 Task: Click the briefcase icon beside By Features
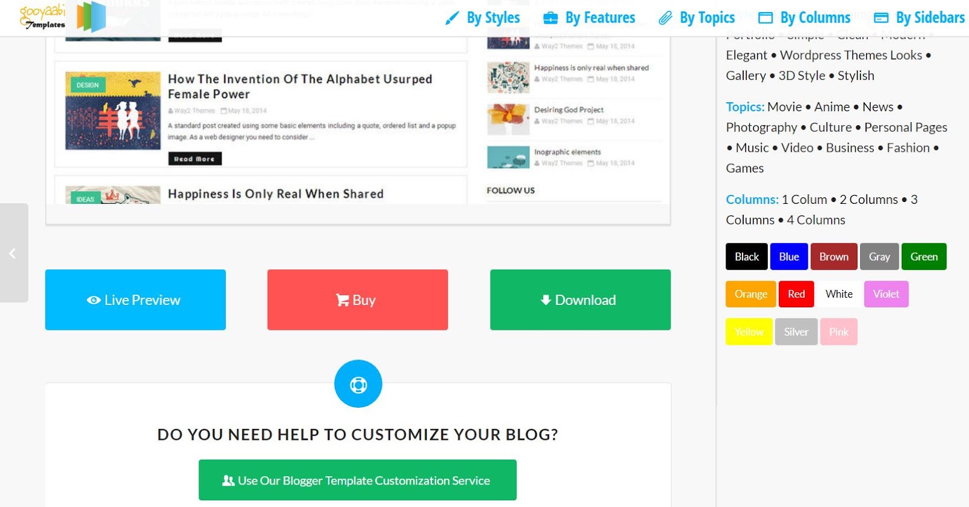551,18
